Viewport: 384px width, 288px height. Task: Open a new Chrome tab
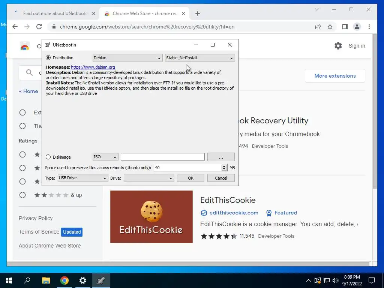(x=198, y=13)
